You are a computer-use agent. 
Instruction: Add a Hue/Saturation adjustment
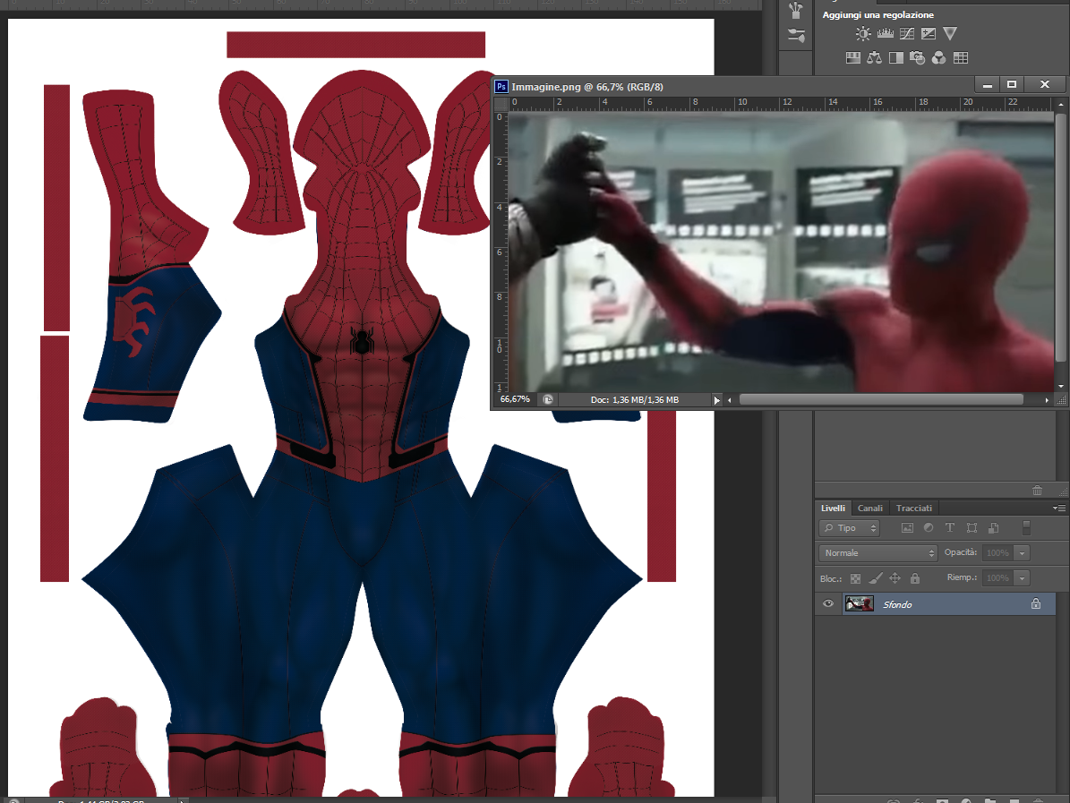[x=853, y=58]
